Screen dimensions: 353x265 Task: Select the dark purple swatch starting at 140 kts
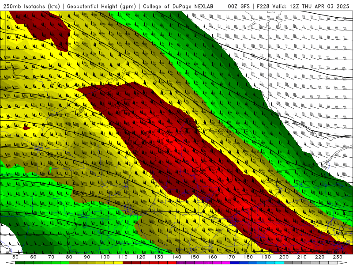pos(181,263)
